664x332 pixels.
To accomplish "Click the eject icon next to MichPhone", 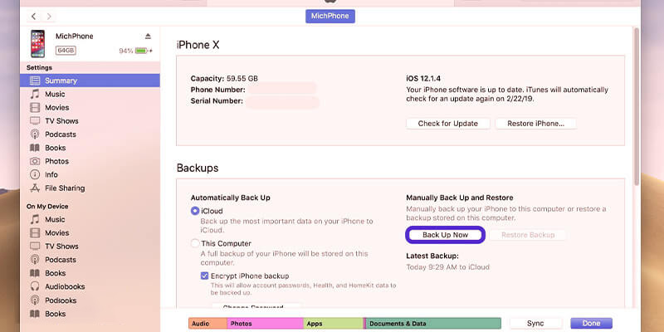I will click(148, 36).
